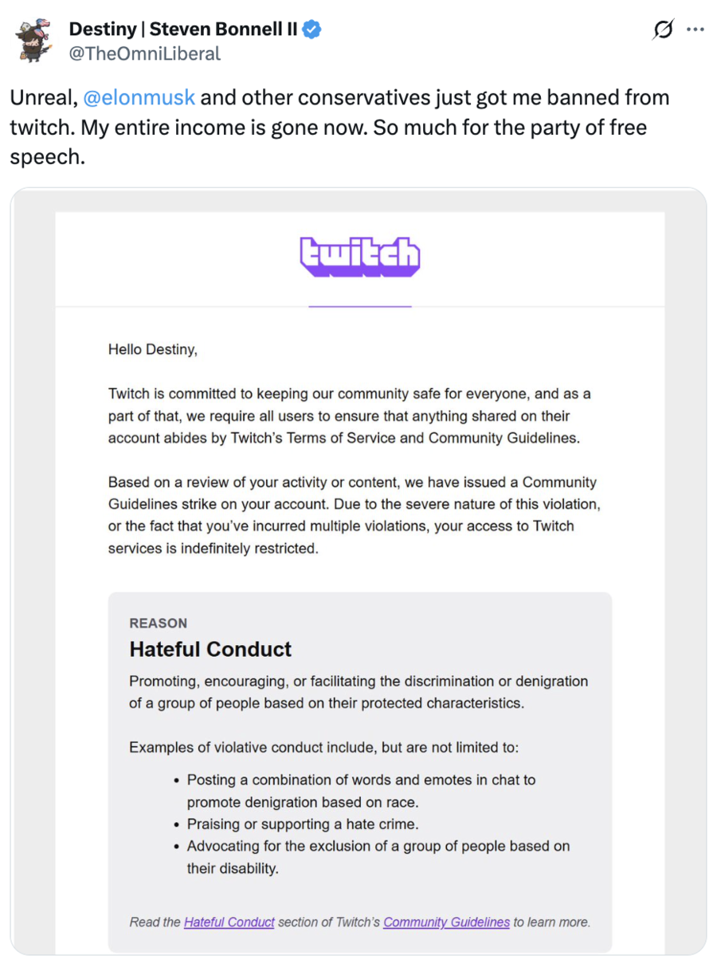Image resolution: width=717 pixels, height=967 pixels.
Task: Click the 'Examples of violative conduct include' line
Action: pyautogui.click(x=324, y=748)
